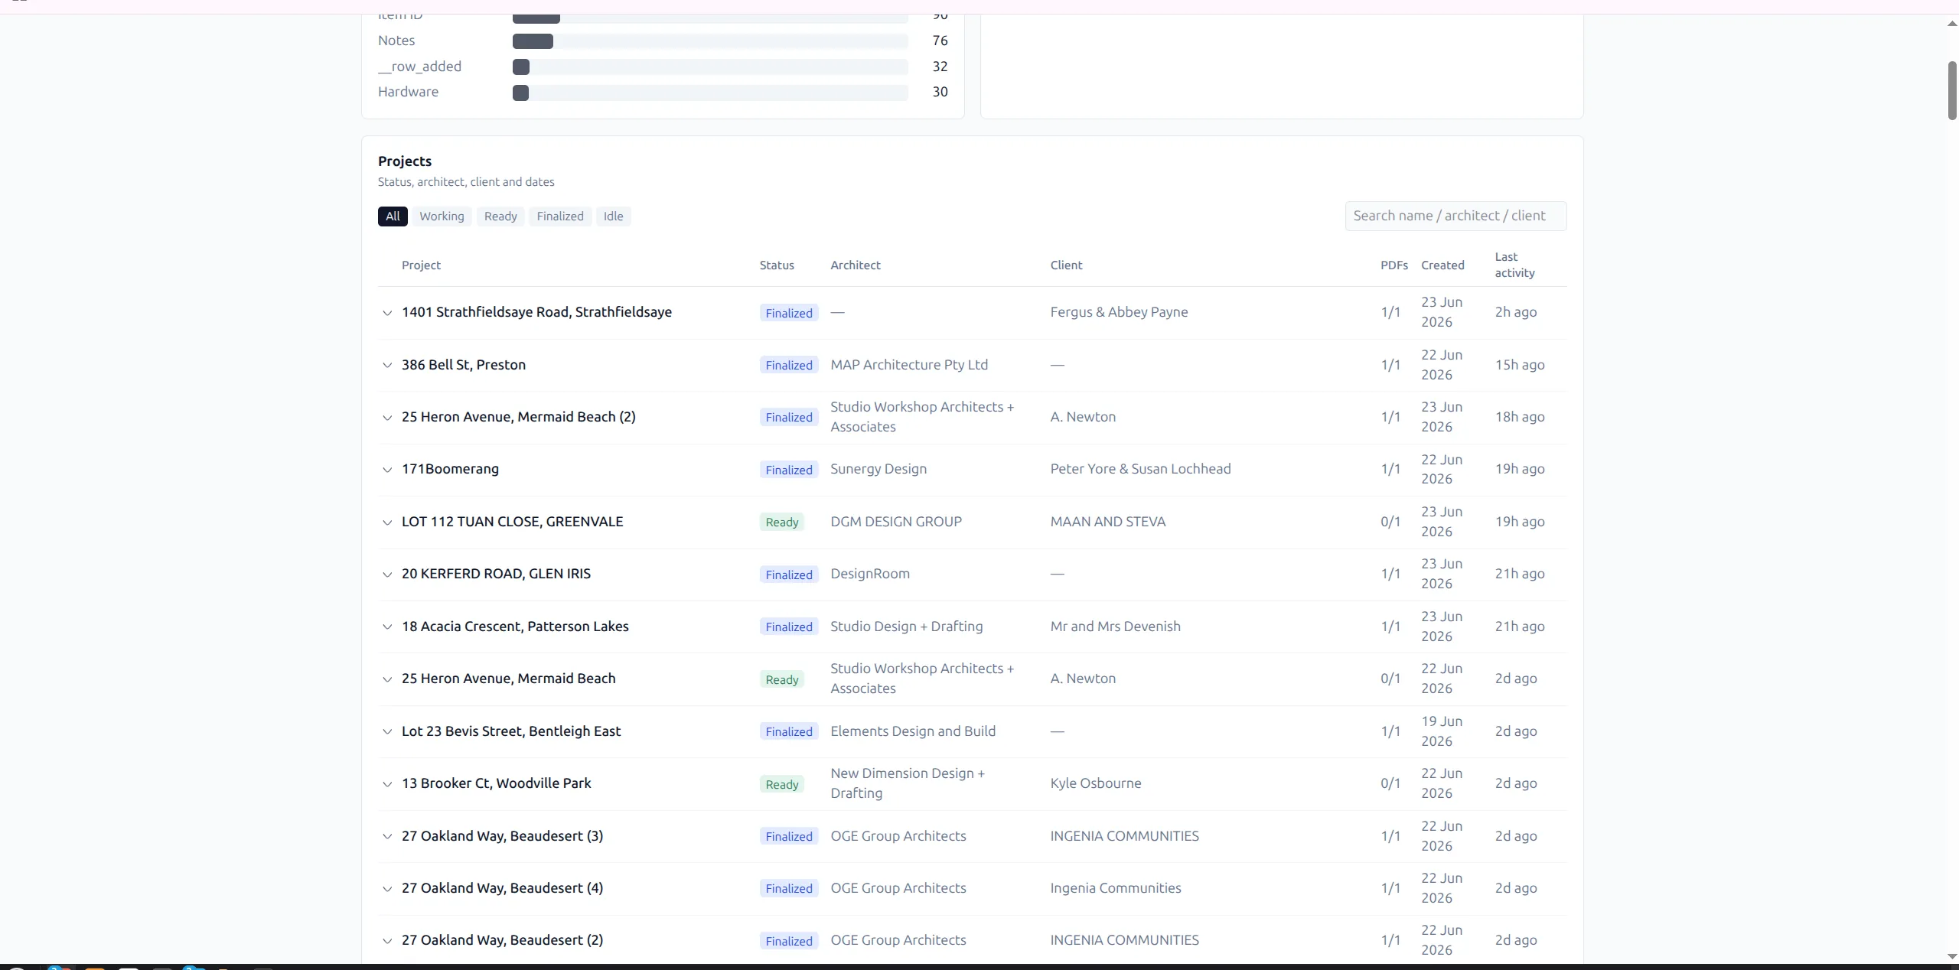Screen dimensions: 1959x970
Task: Expand the 27 Oakland Way, Beaudesert (2) chevron
Action: click(387, 941)
